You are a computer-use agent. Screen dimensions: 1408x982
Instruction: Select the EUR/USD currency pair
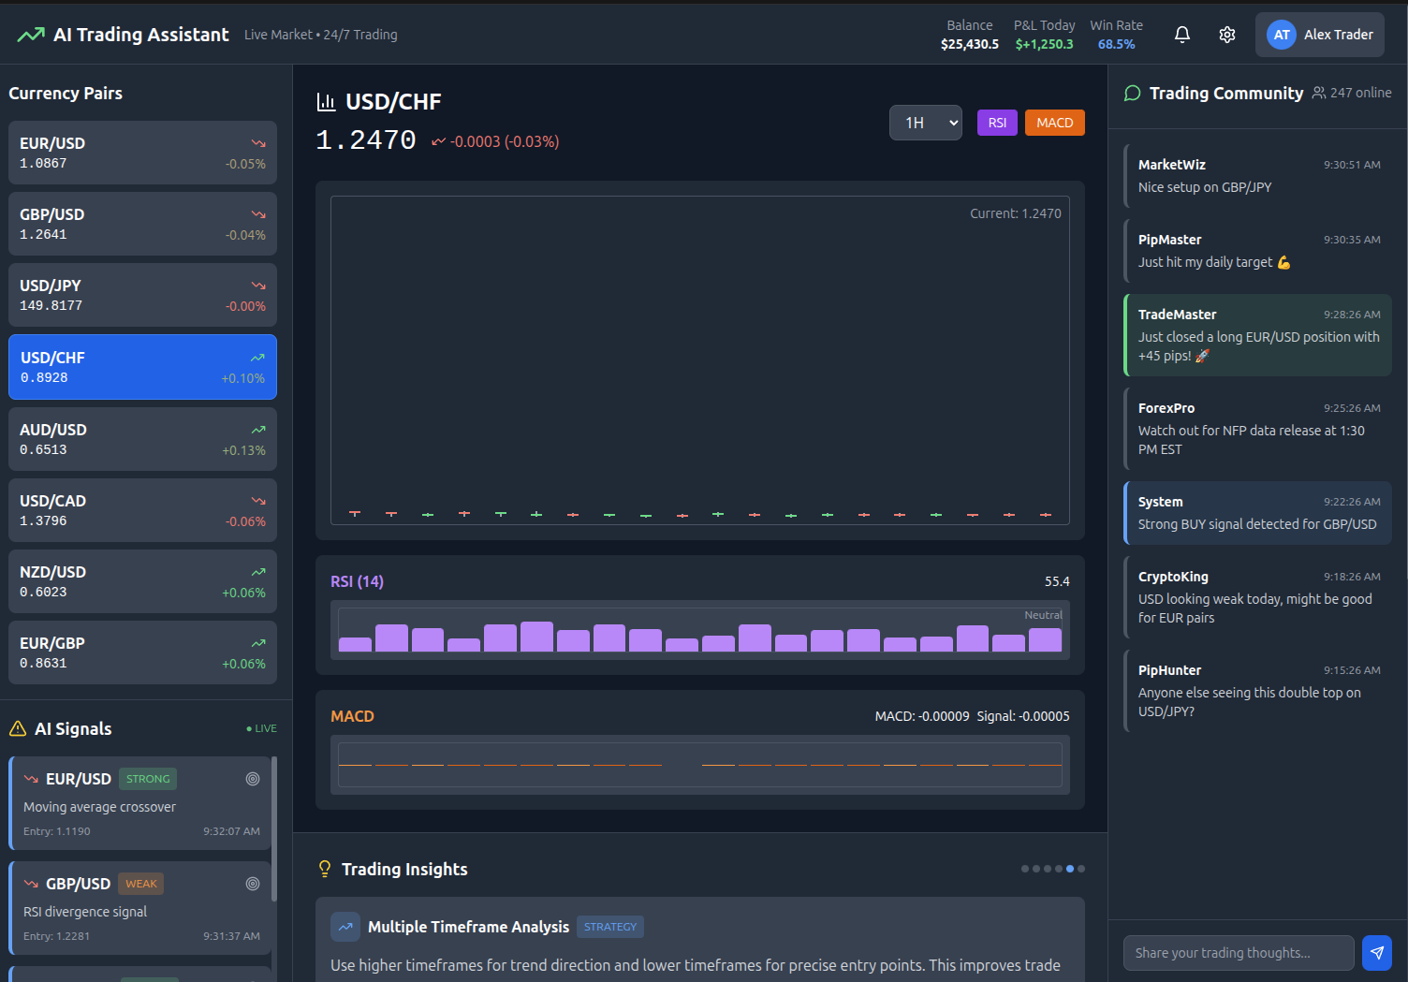pos(142,153)
